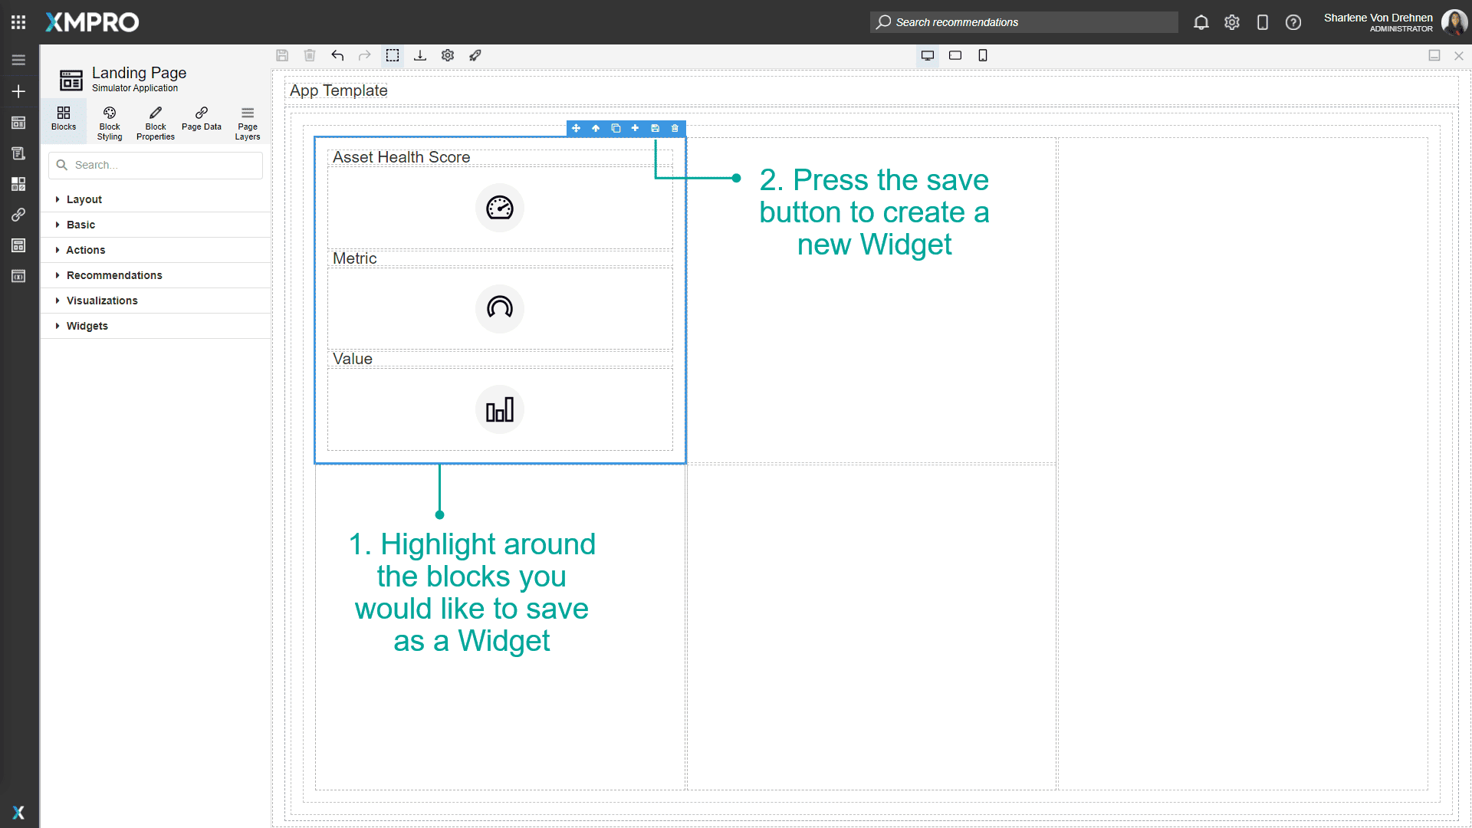
Task: Undo the last change
Action: coord(337,55)
